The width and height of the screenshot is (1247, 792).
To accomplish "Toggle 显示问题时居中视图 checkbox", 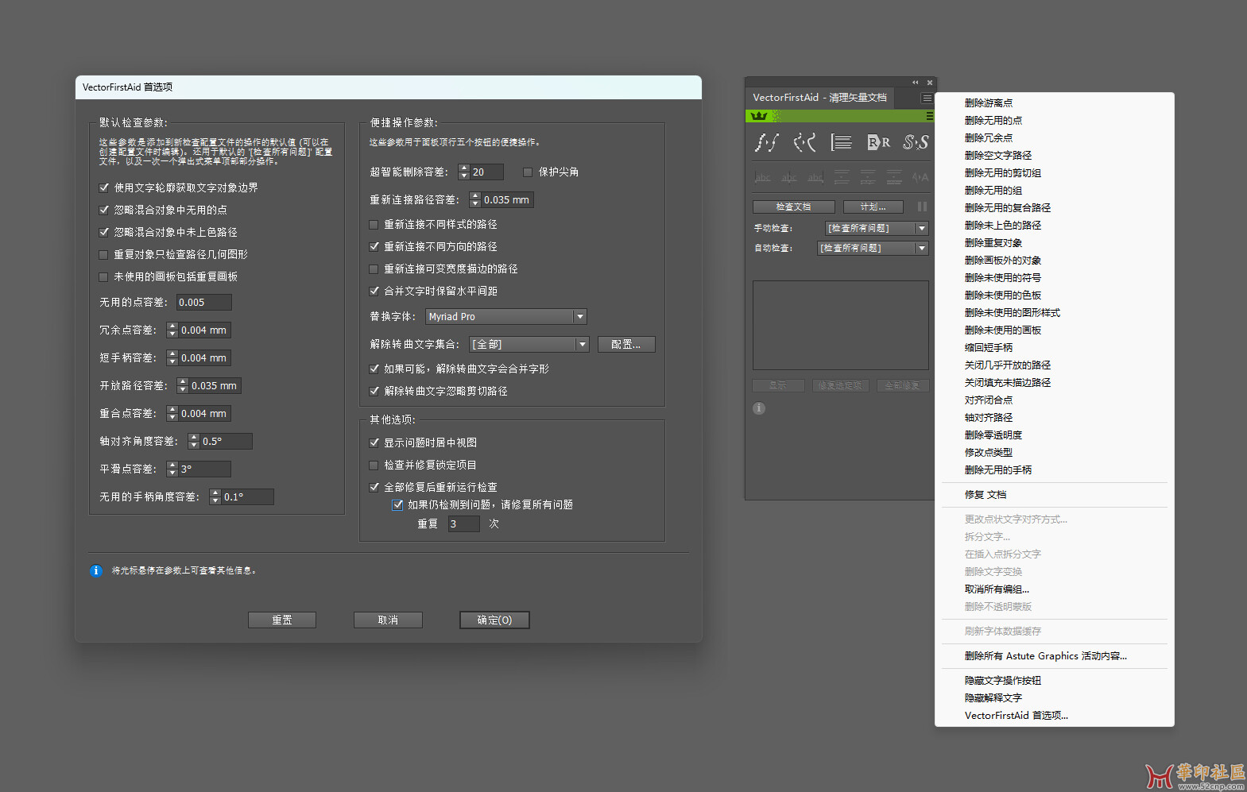I will pyautogui.click(x=374, y=442).
